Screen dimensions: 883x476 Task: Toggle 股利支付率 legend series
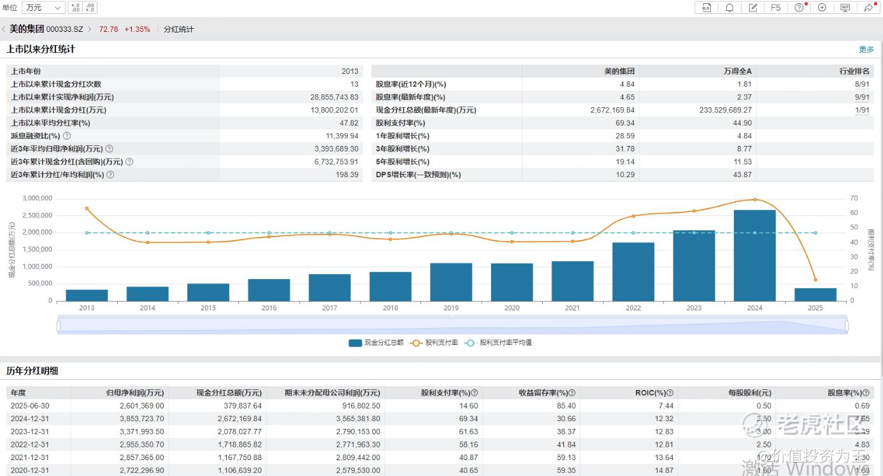(434, 343)
